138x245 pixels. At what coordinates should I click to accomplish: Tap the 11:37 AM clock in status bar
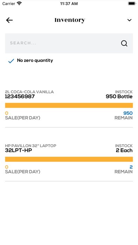[x=69, y=4]
